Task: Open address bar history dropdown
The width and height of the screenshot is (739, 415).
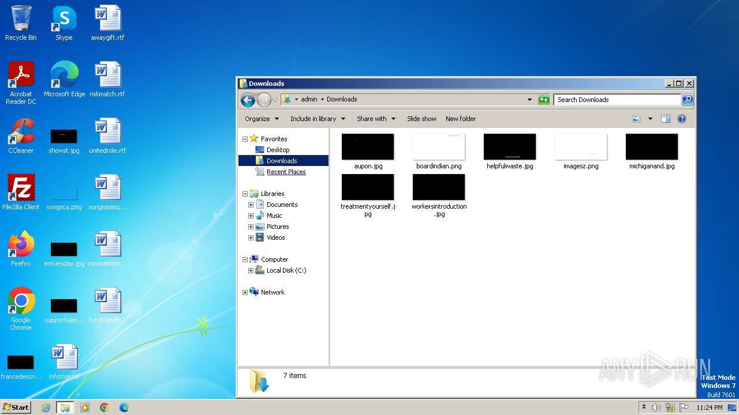Action: coord(529,100)
